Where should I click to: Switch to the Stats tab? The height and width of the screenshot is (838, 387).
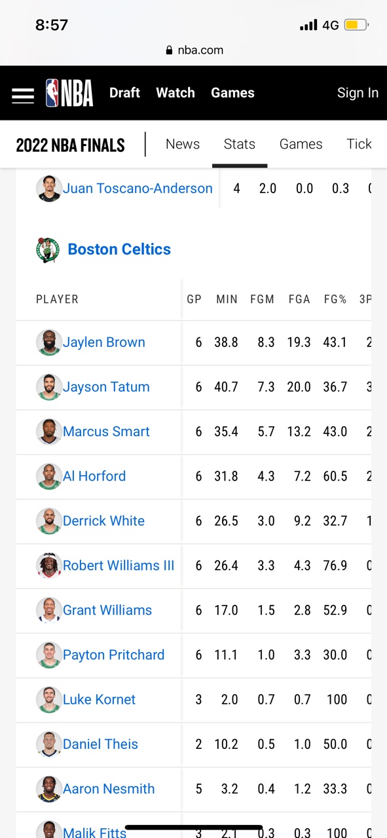coord(240,144)
